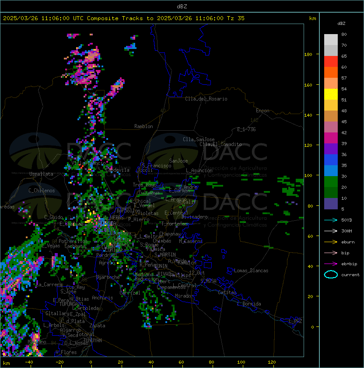The image size is (364, 368).
Task: Click the Tulumaya place label
Action: tap(149, 193)
